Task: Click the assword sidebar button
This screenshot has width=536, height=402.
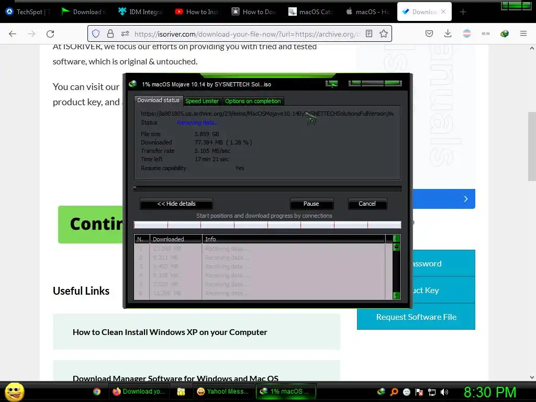Action: tap(444, 264)
